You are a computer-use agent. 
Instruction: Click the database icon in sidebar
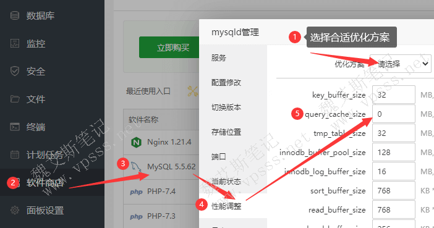point(15,15)
